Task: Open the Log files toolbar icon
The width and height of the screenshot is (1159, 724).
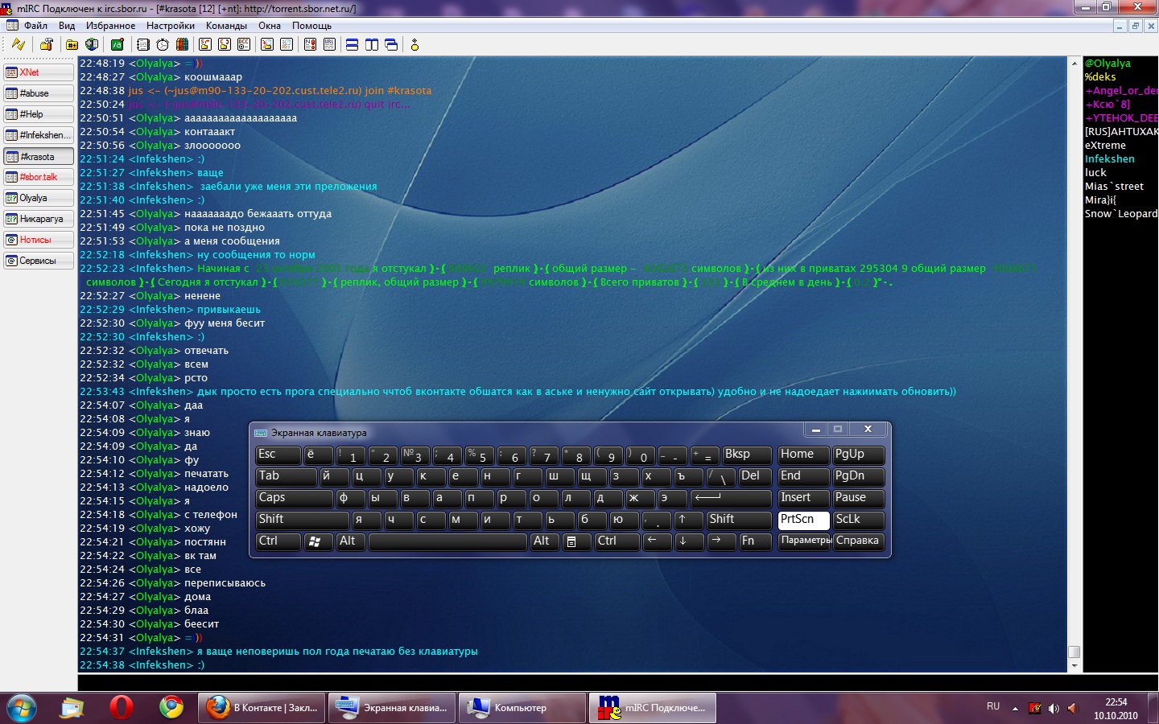Action: tap(287, 44)
